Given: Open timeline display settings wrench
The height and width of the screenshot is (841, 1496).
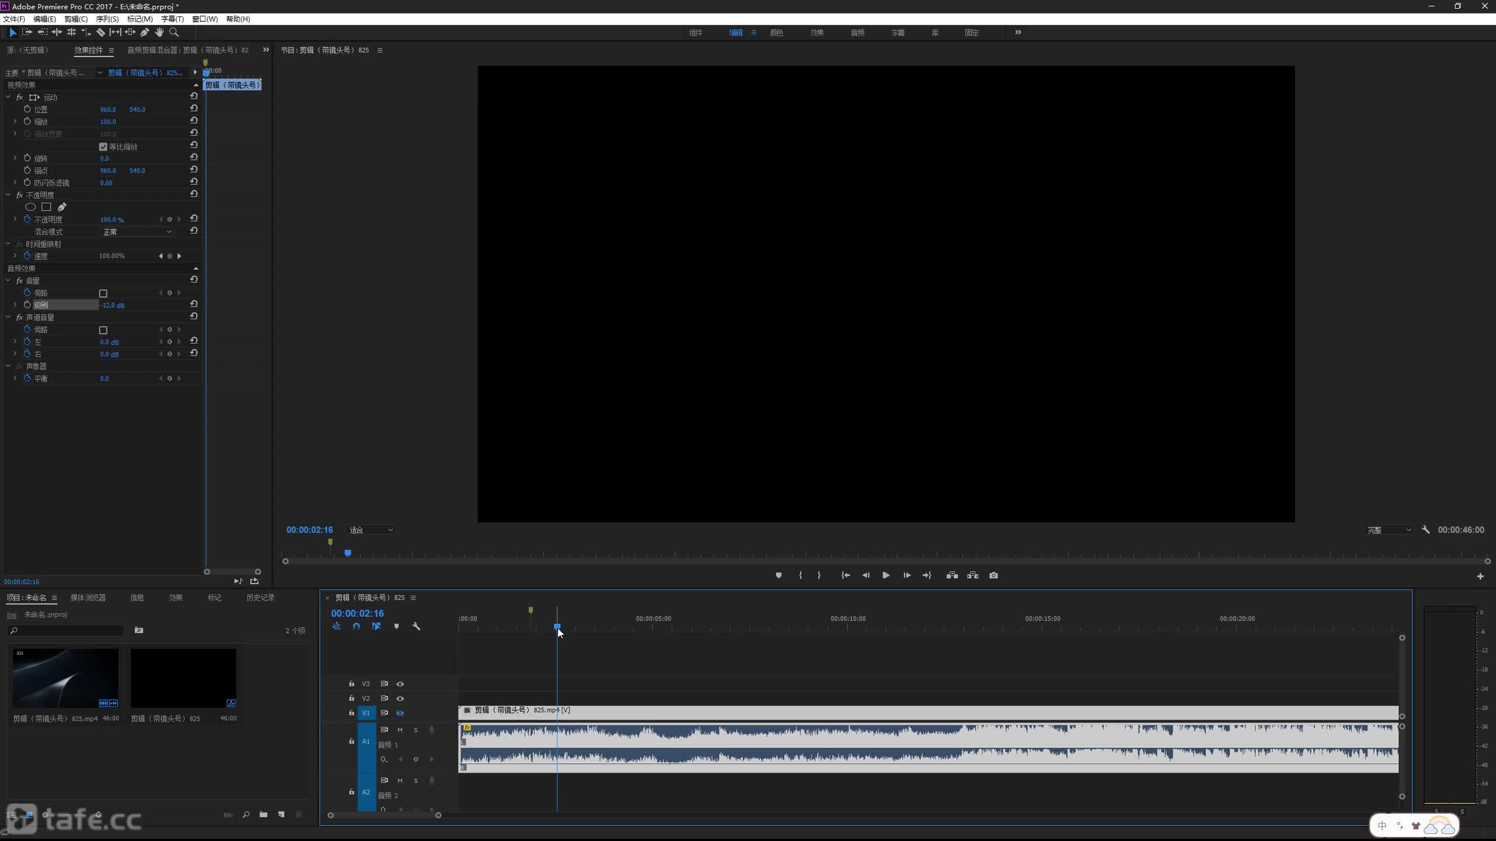Looking at the screenshot, I should tap(416, 626).
